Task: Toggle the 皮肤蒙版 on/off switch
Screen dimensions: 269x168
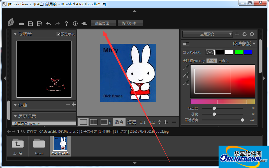Action: (186, 44)
